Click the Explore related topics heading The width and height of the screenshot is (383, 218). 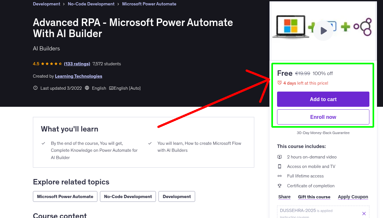[x=71, y=182]
